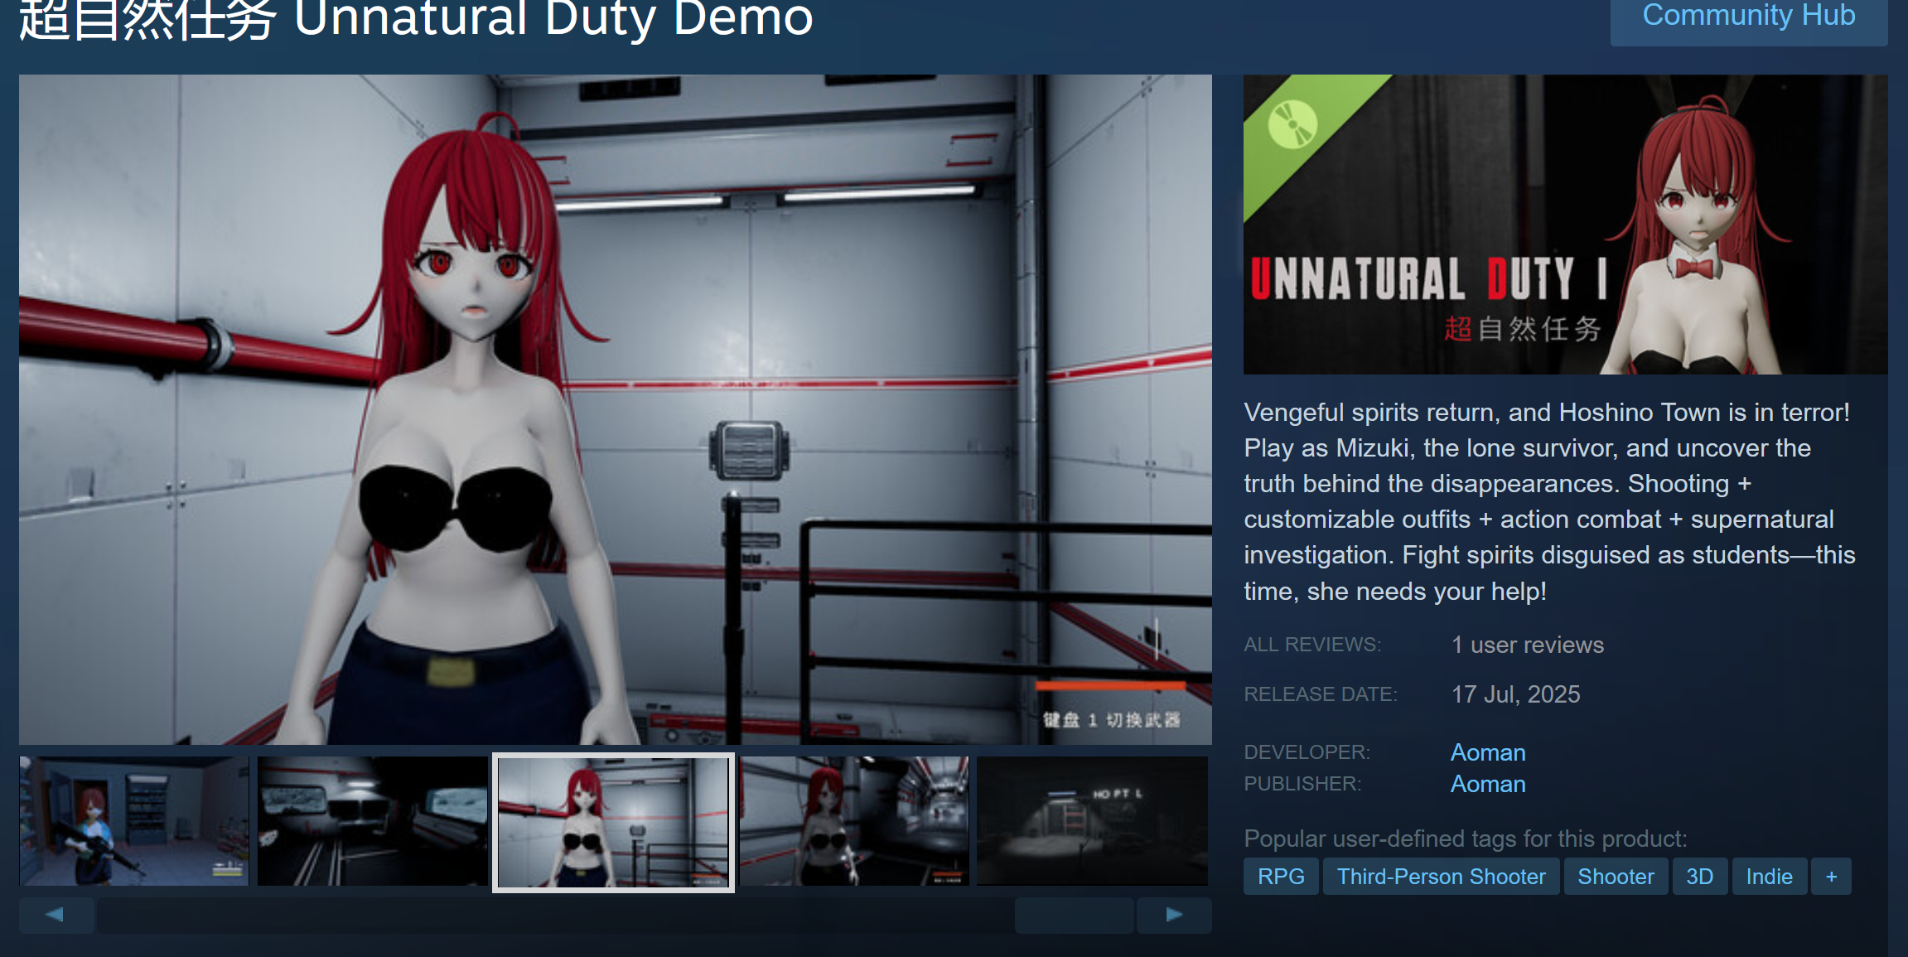Viewport: 1908px width, 957px height.
Task: Click the thumbnail strip scrollbar handle
Action: click(x=1074, y=915)
